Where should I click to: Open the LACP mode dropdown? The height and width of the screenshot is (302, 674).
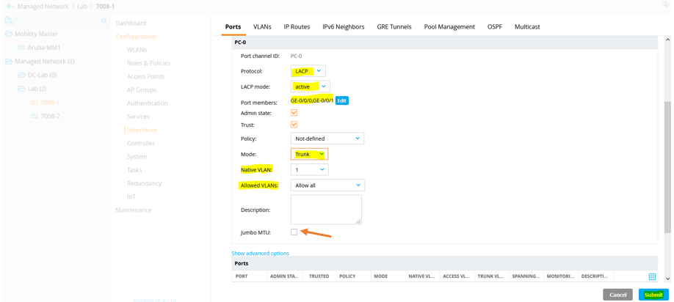pyautogui.click(x=311, y=86)
